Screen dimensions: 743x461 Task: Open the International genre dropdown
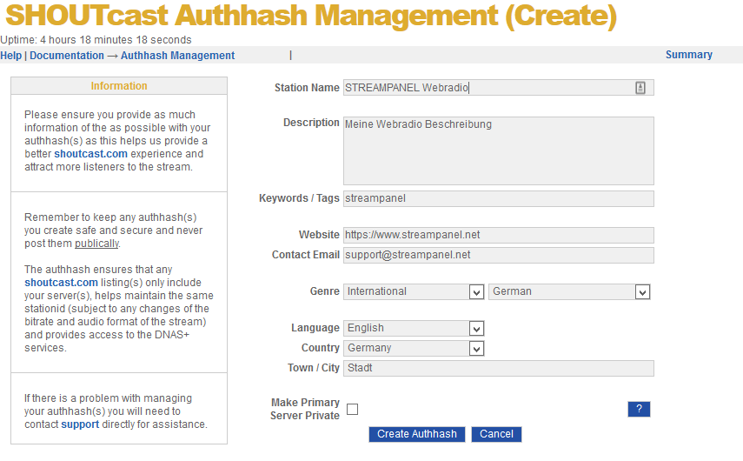click(414, 291)
